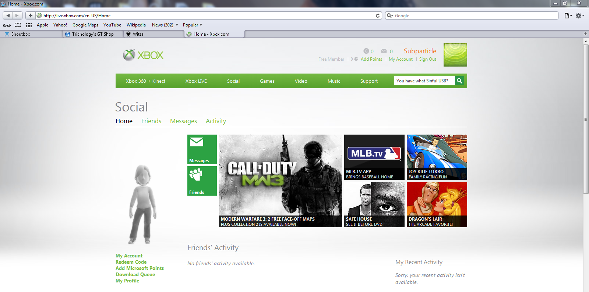Select the Home - Xbox.com tab

(215, 34)
